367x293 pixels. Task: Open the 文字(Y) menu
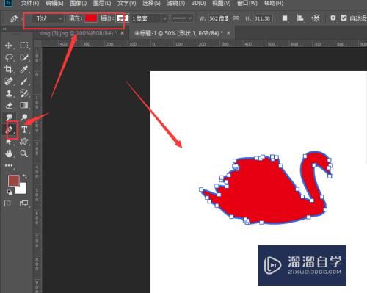click(x=127, y=4)
